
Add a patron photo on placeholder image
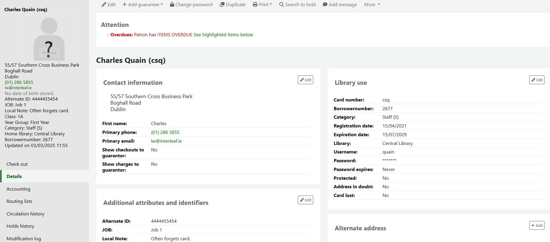49,53
